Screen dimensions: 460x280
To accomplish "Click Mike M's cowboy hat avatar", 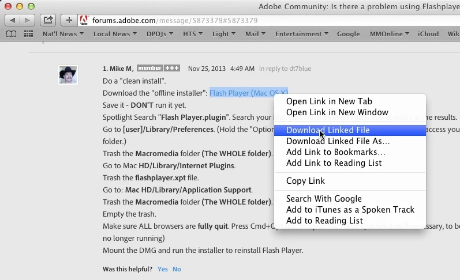I will pyautogui.click(x=68, y=75).
